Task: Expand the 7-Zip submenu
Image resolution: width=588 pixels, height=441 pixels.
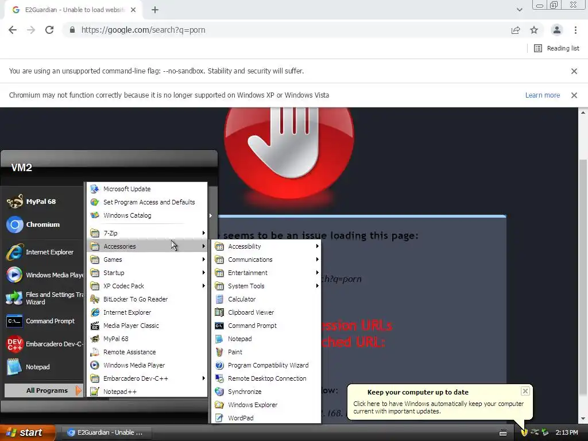Action: pyautogui.click(x=147, y=233)
